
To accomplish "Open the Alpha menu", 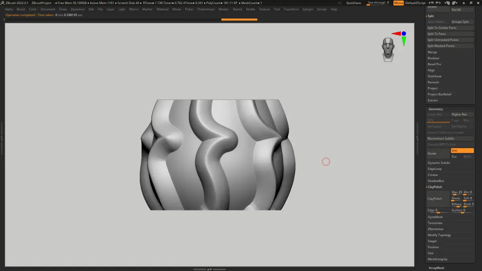I will (9, 9).
